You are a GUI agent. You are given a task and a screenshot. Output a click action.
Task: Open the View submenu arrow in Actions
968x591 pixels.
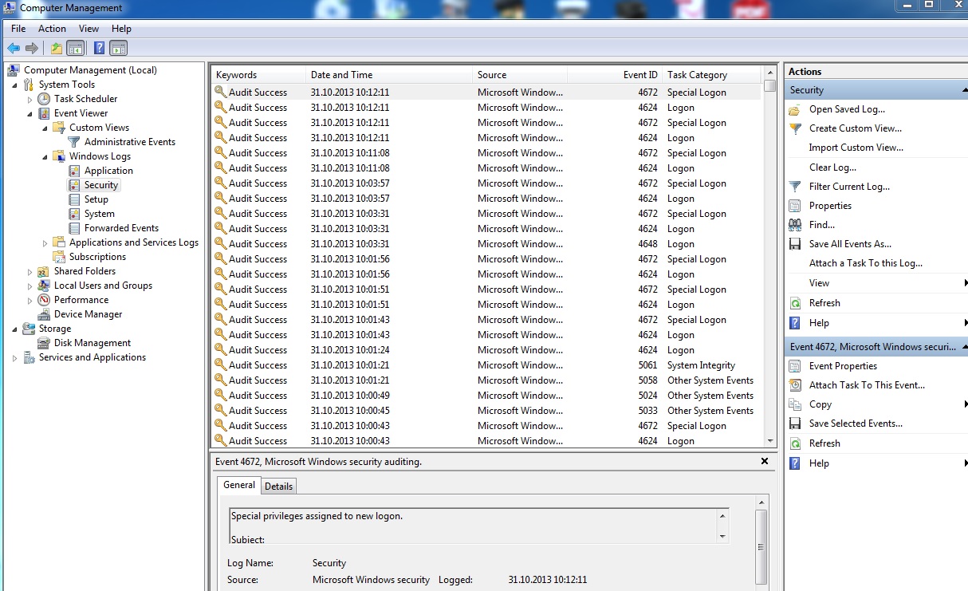pos(965,283)
